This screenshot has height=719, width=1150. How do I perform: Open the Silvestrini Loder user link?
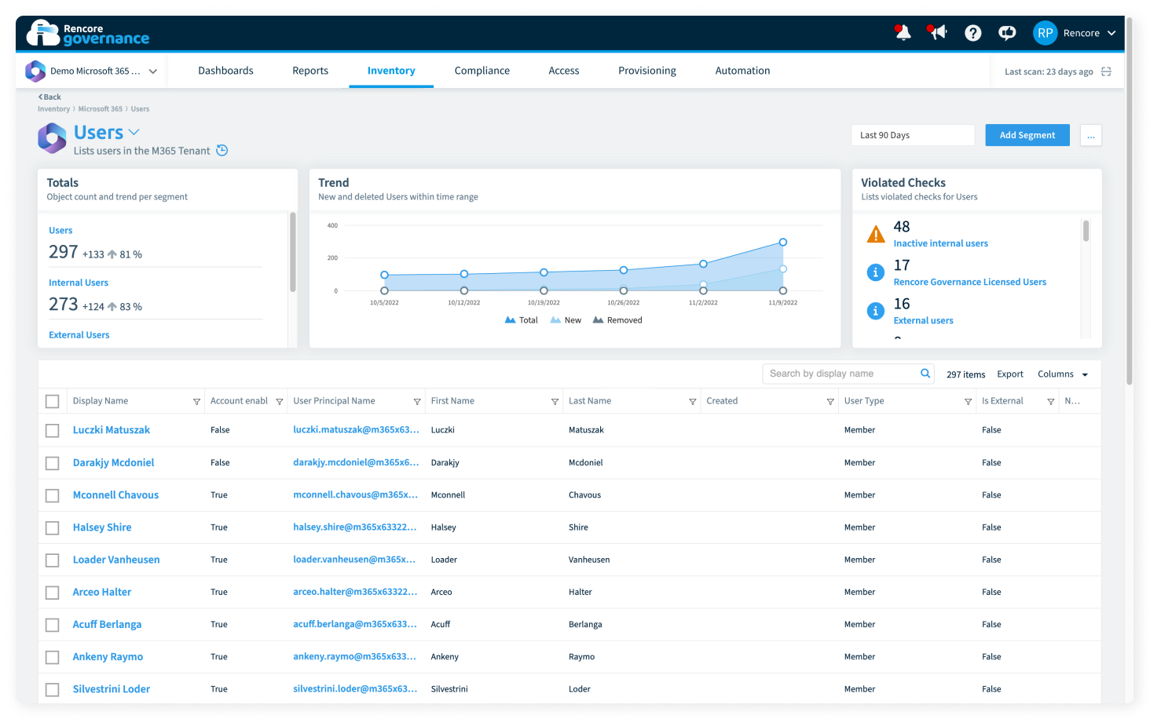click(112, 689)
